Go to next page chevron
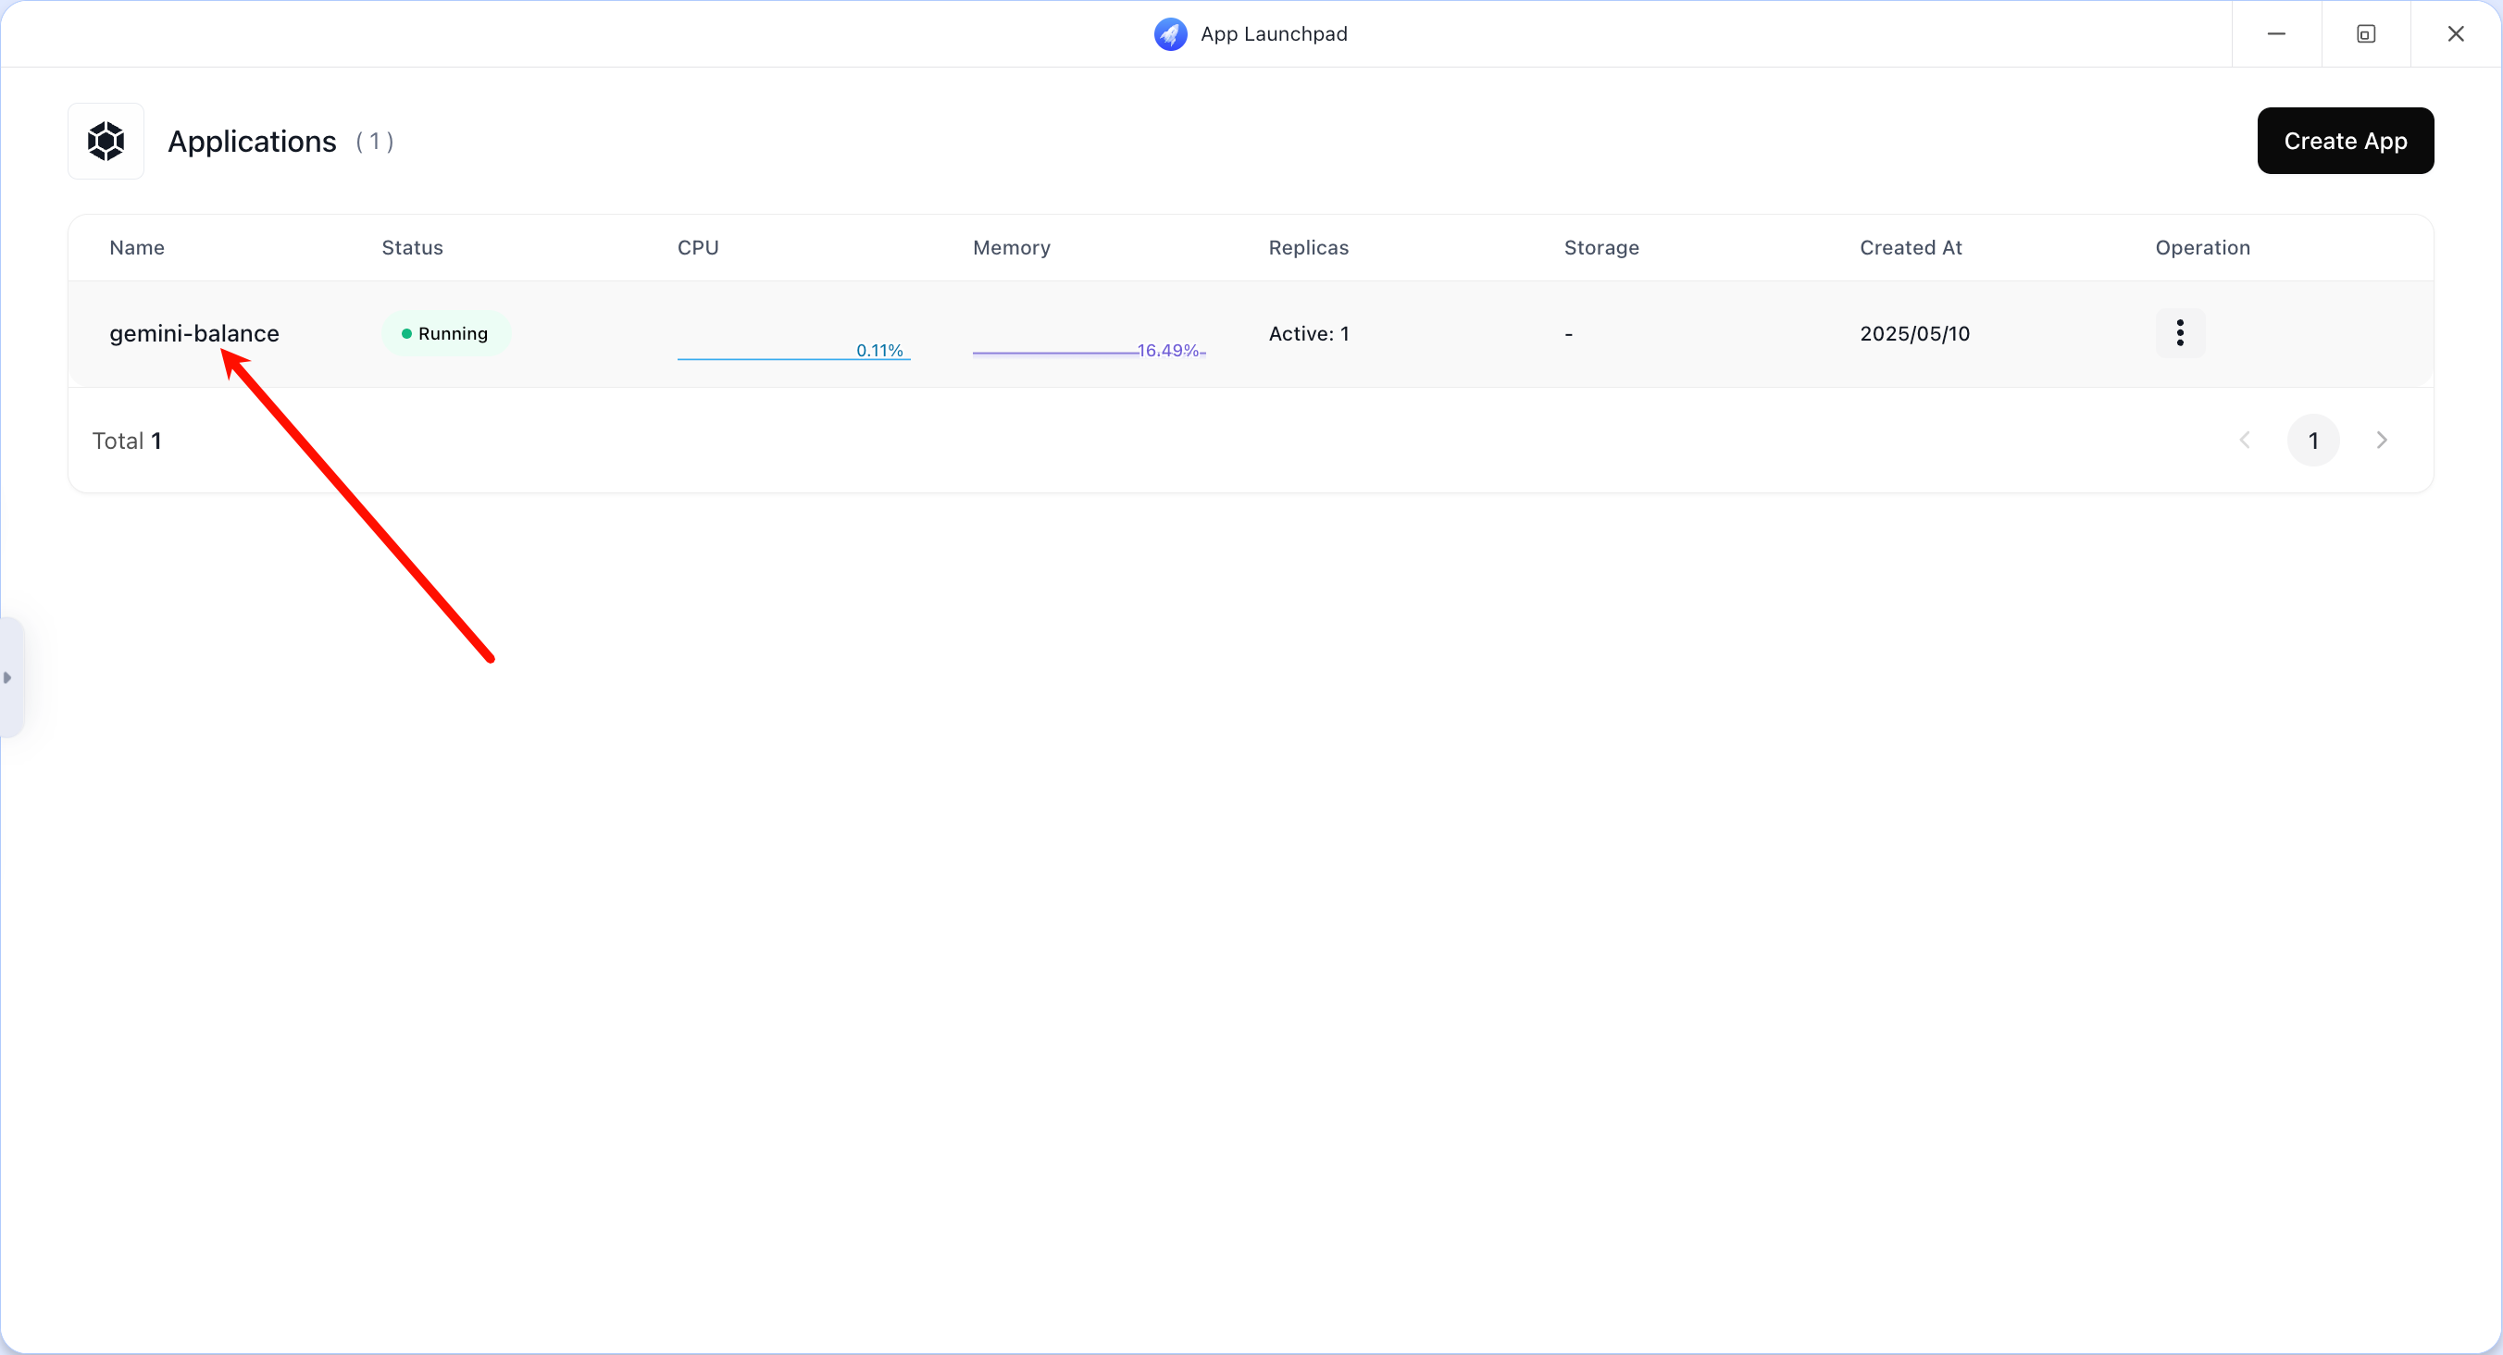2503x1355 pixels. (x=2381, y=440)
